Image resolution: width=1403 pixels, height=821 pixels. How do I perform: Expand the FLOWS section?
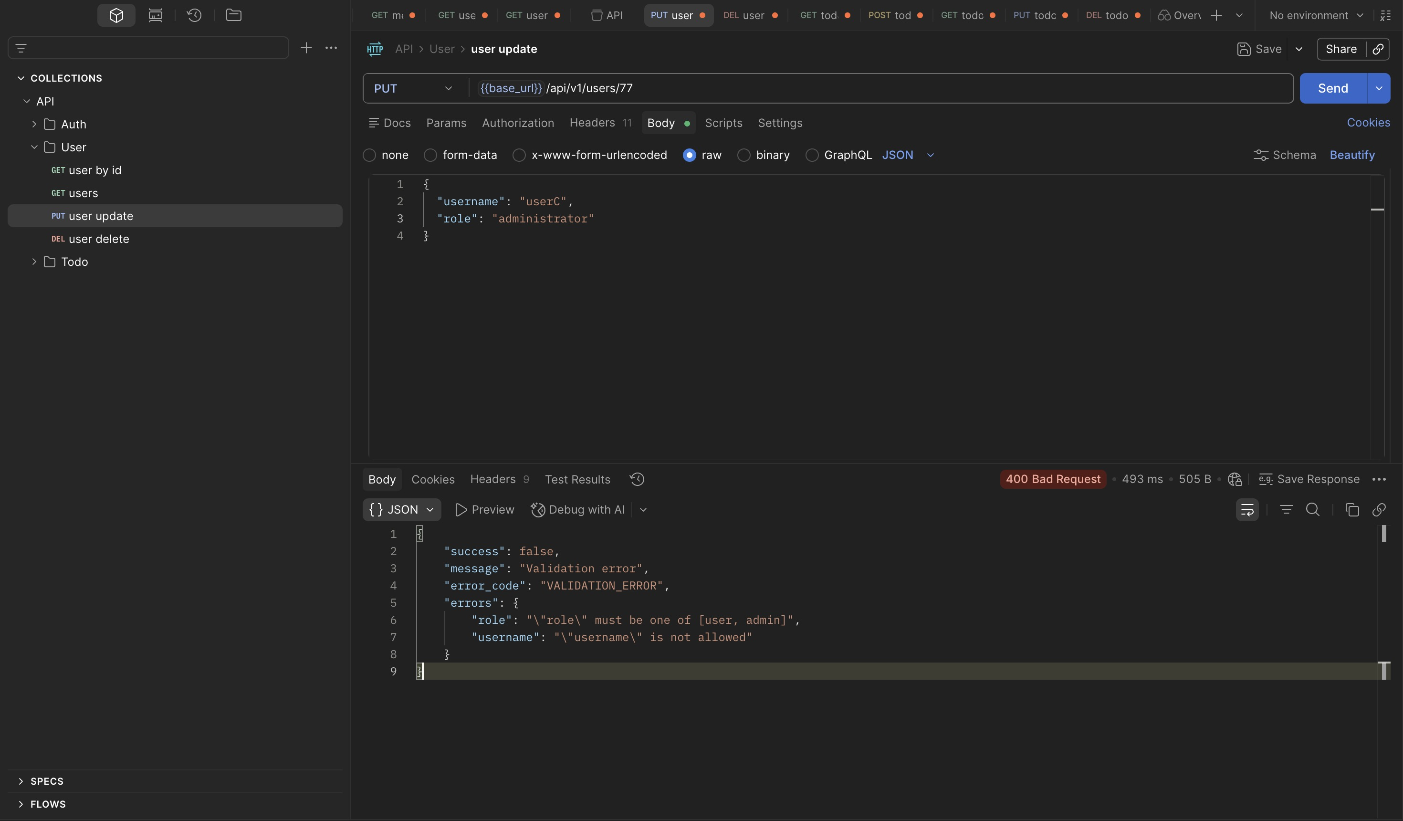(21, 804)
